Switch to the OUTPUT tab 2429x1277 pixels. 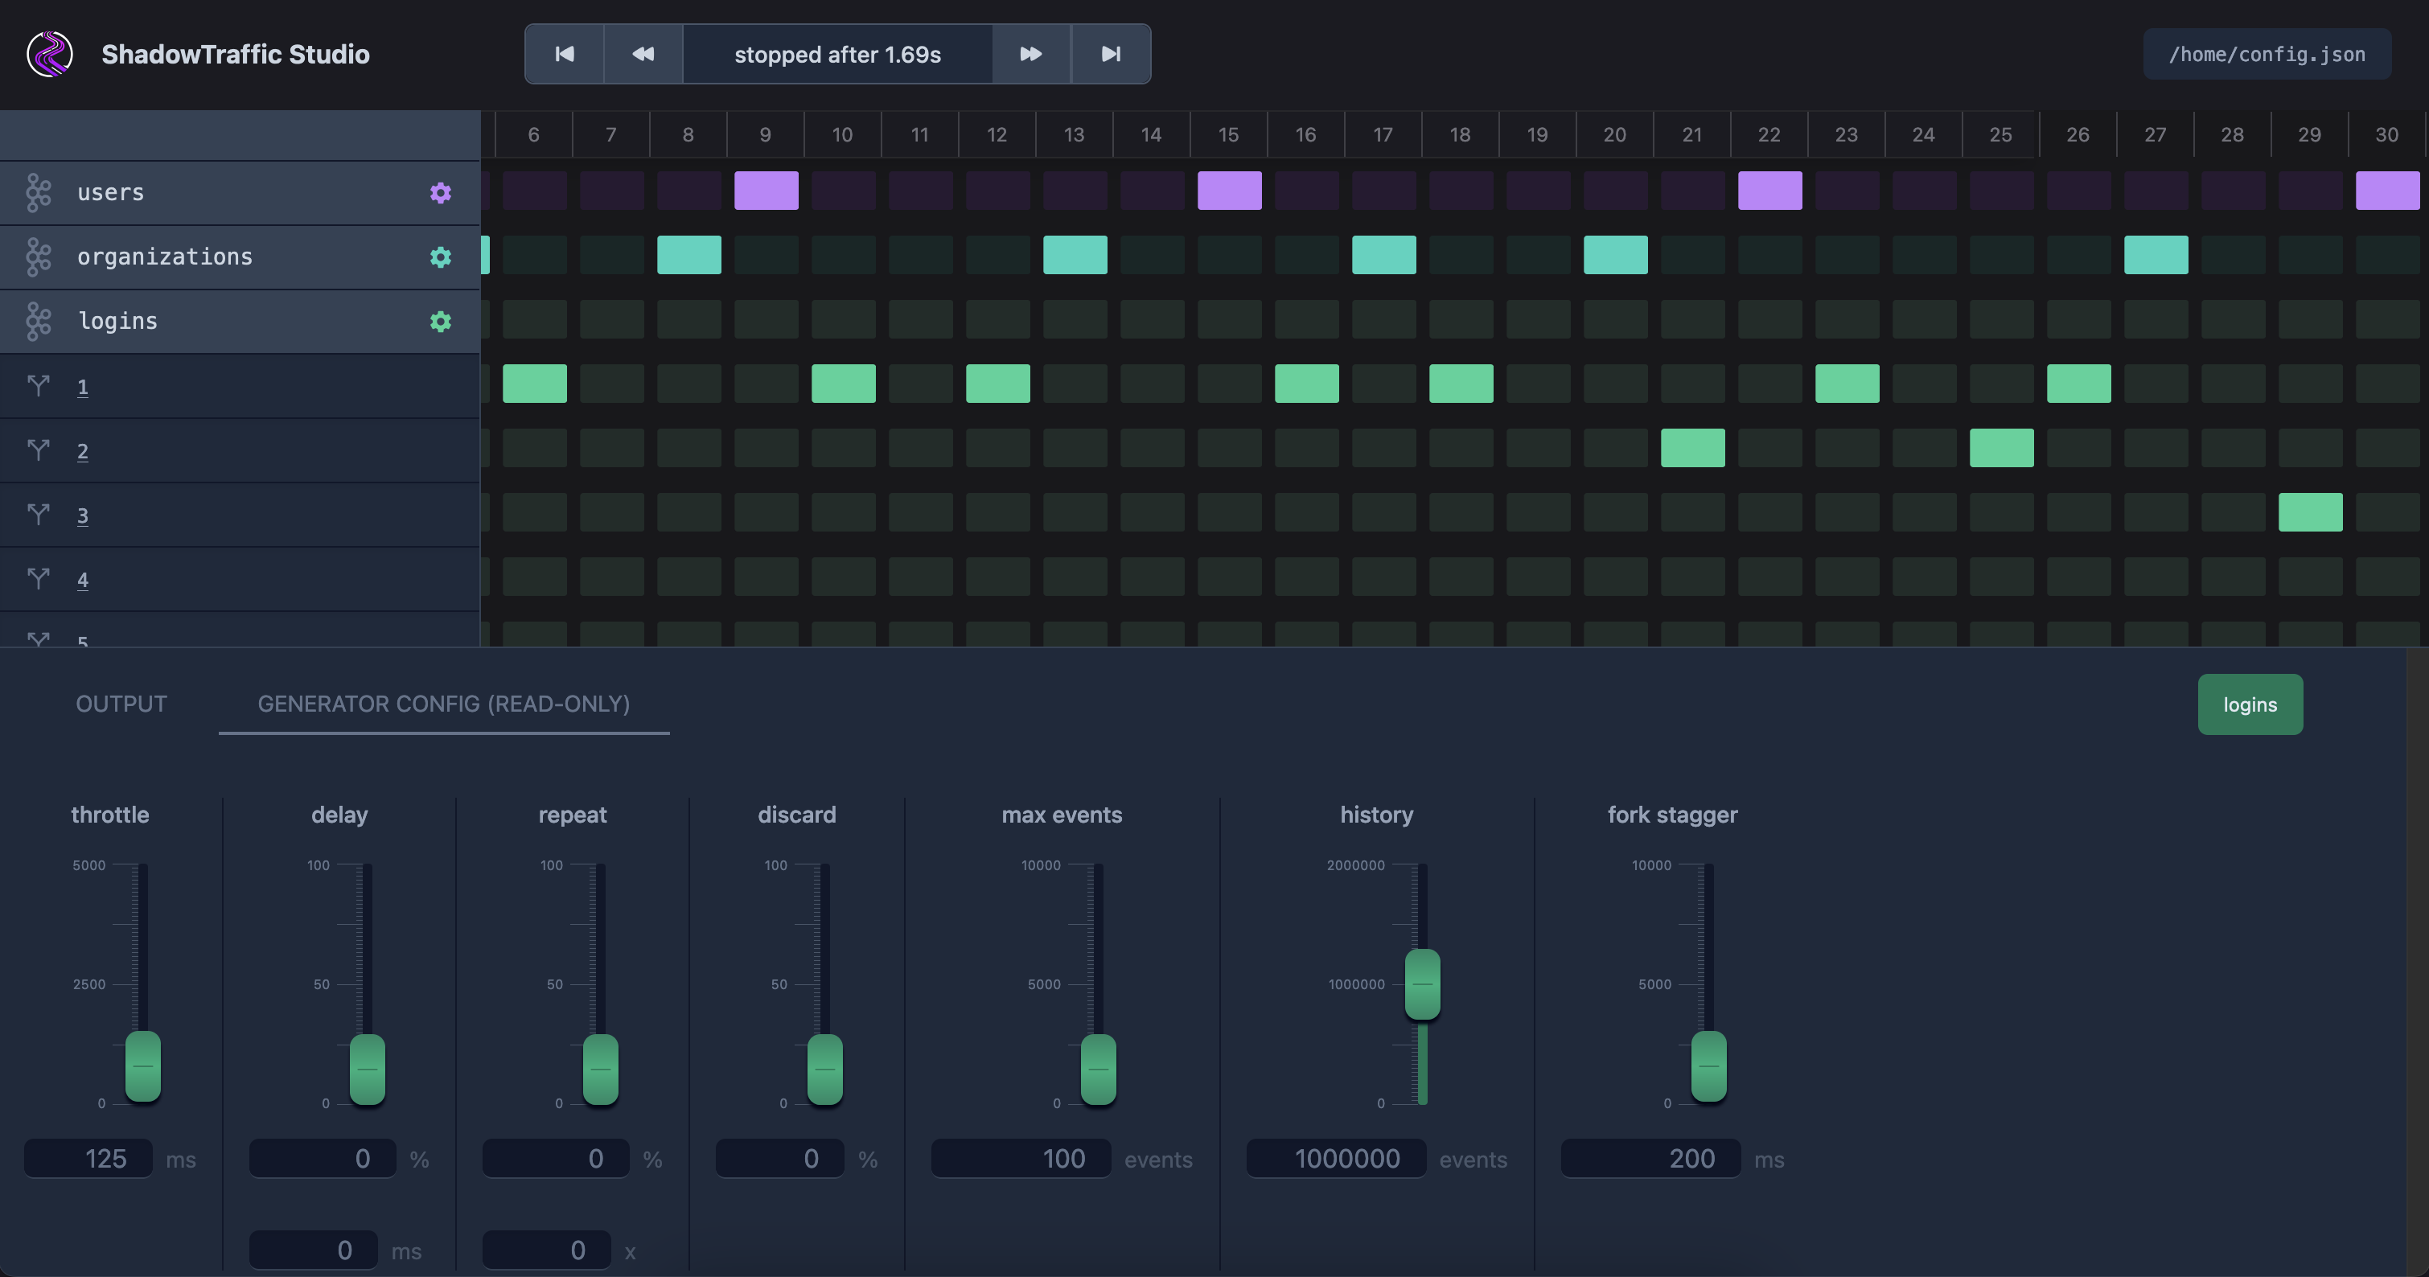pyautogui.click(x=121, y=704)
